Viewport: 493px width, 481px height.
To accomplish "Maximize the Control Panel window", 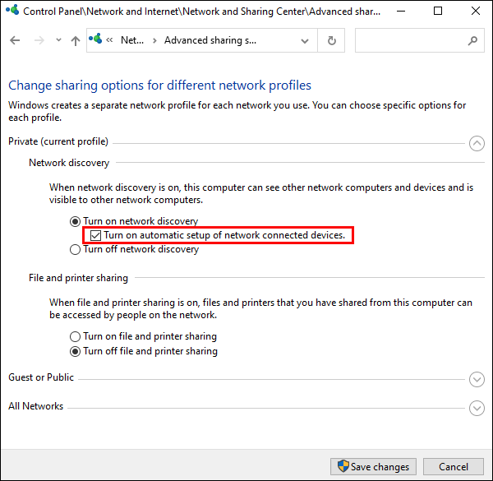I will click(438, 11).
